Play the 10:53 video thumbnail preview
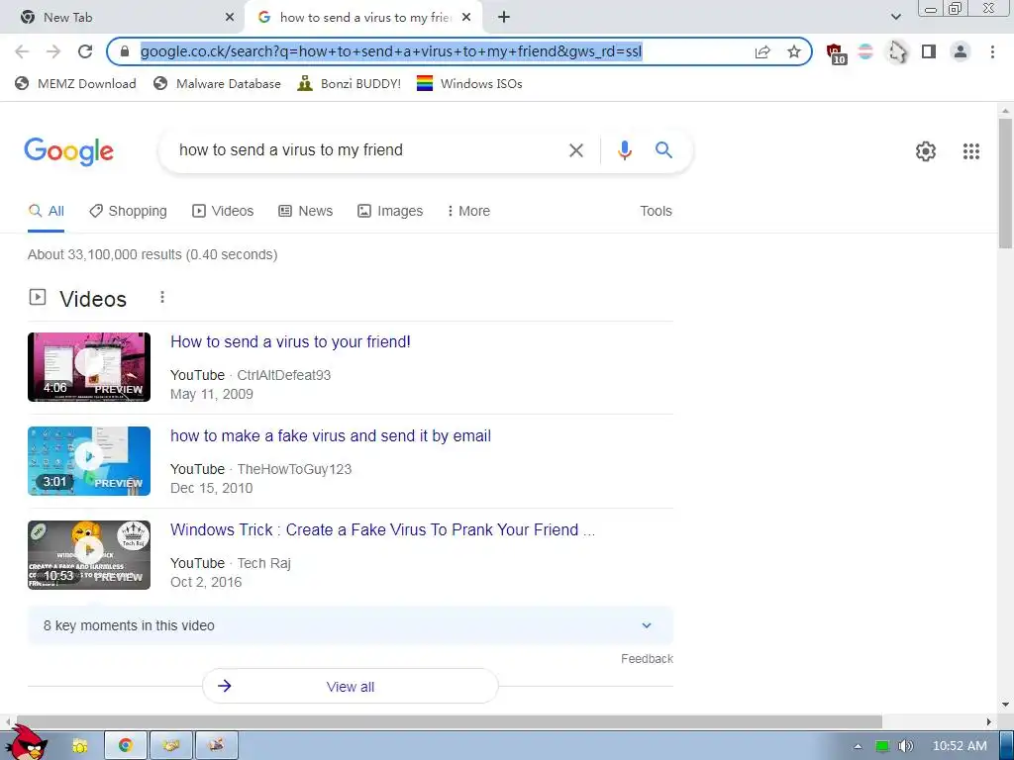The image size is (1014, 760). tap(89, 555)
